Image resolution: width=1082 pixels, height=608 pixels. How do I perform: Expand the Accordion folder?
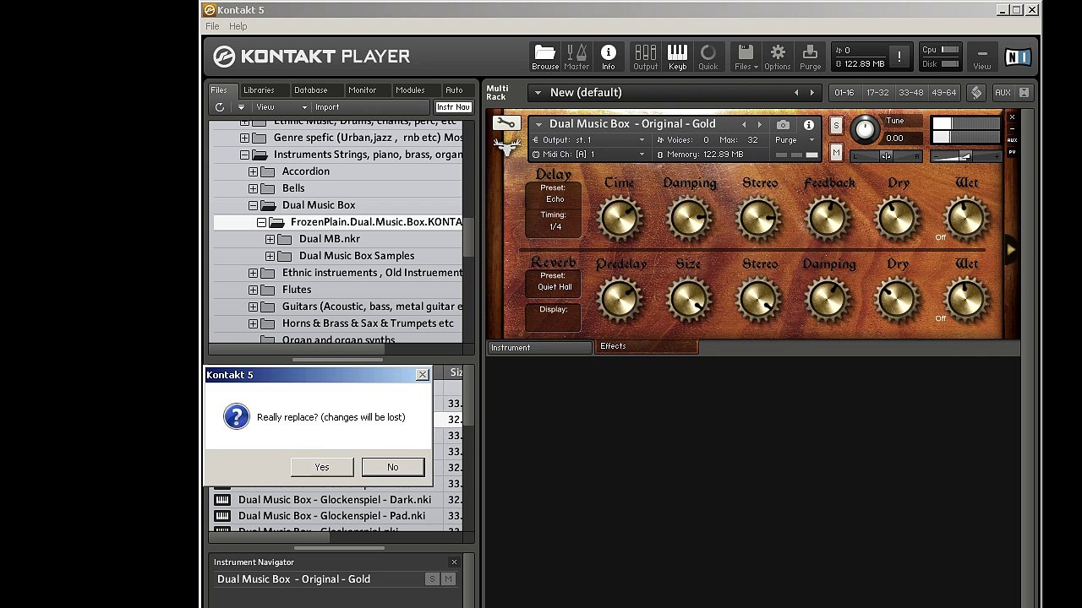pyautogui.click(x=253, y=171)
